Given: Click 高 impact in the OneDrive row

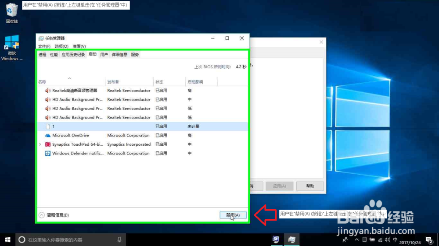Looking at the screenshot, I should [190, 135].
